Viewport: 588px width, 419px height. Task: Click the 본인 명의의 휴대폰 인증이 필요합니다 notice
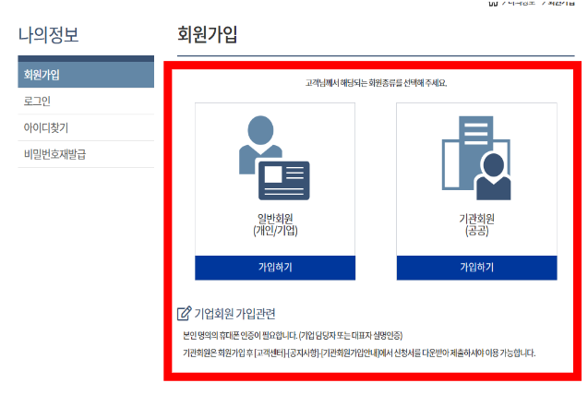pos(293,335)
